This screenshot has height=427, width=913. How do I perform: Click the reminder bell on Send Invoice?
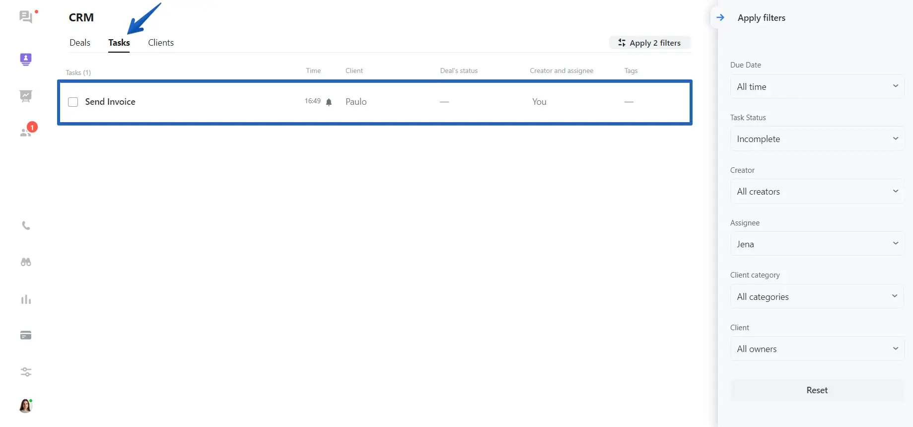[x=329, y=102]
